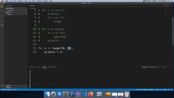Open Firefox from the Dock
This screenshot has width=174, height=98.
click(90, 94)
